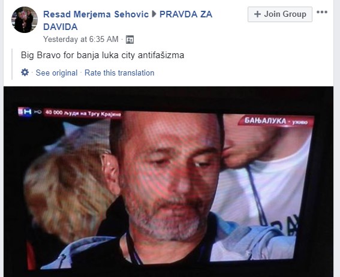340x277 pixels.
Task: Show the original post text
Action: click(56, 73)
